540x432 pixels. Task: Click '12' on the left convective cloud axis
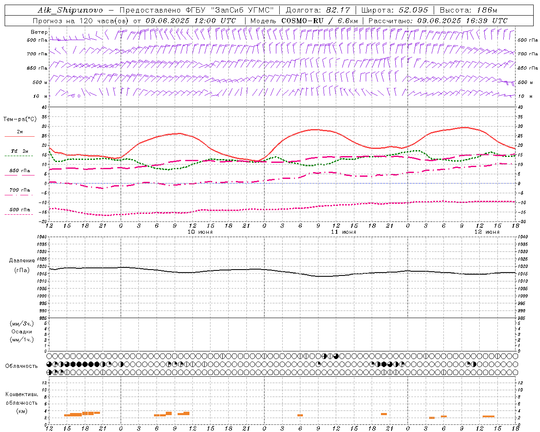pyautogui.click(x=44, y=383)
